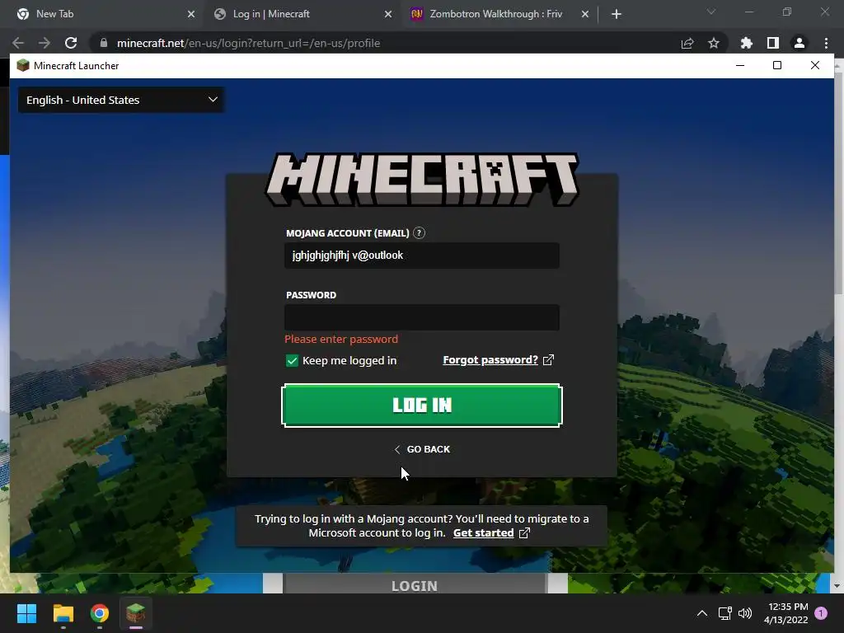Open the Chrome extensions puzzle icon
The image size is (844, 633).
(x=747, y=43)
